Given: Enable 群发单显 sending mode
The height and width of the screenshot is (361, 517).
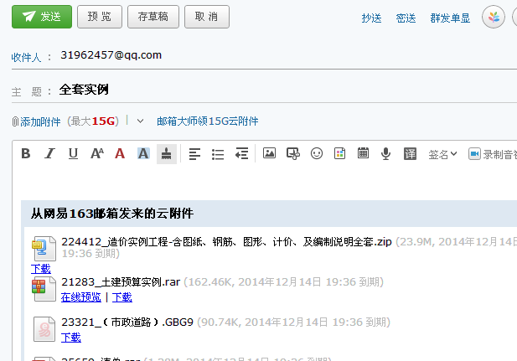Looking at the screenshot, I should pos(450,18).
